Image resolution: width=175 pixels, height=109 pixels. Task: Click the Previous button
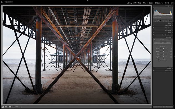tap(158, 107)
